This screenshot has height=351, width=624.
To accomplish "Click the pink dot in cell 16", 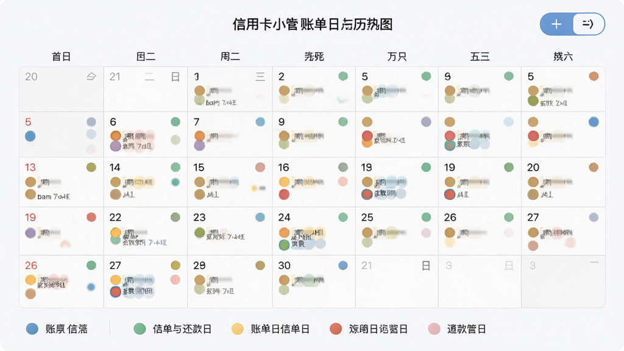I will click(342, 182).
